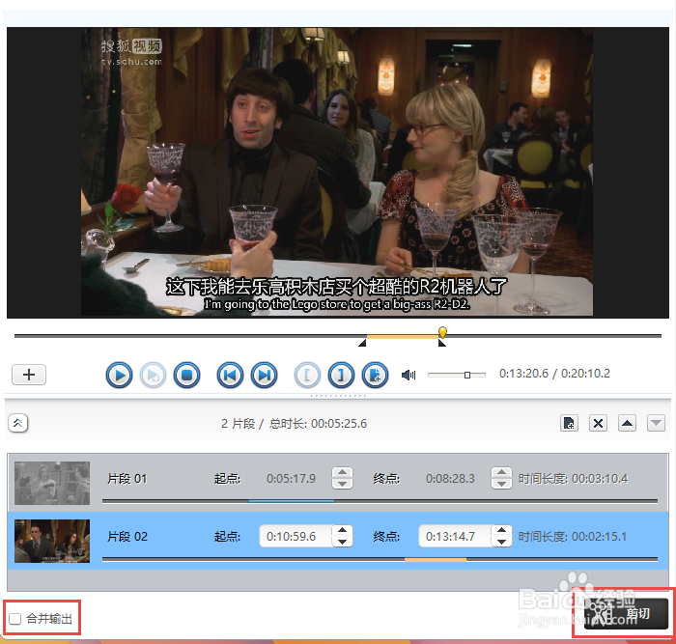Click the play segment button

click(x=153, y=375)
